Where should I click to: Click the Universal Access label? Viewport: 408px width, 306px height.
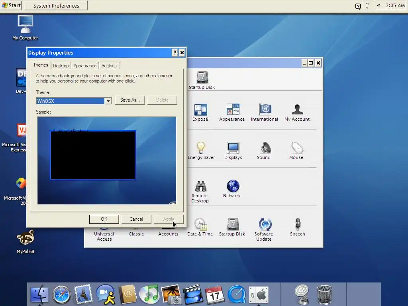coord(104,237)
